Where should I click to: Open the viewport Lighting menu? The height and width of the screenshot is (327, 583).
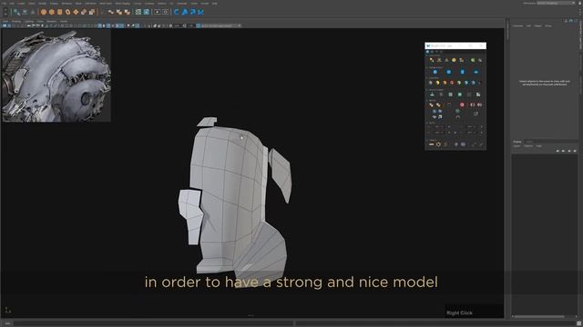click(x=29, y=22)
